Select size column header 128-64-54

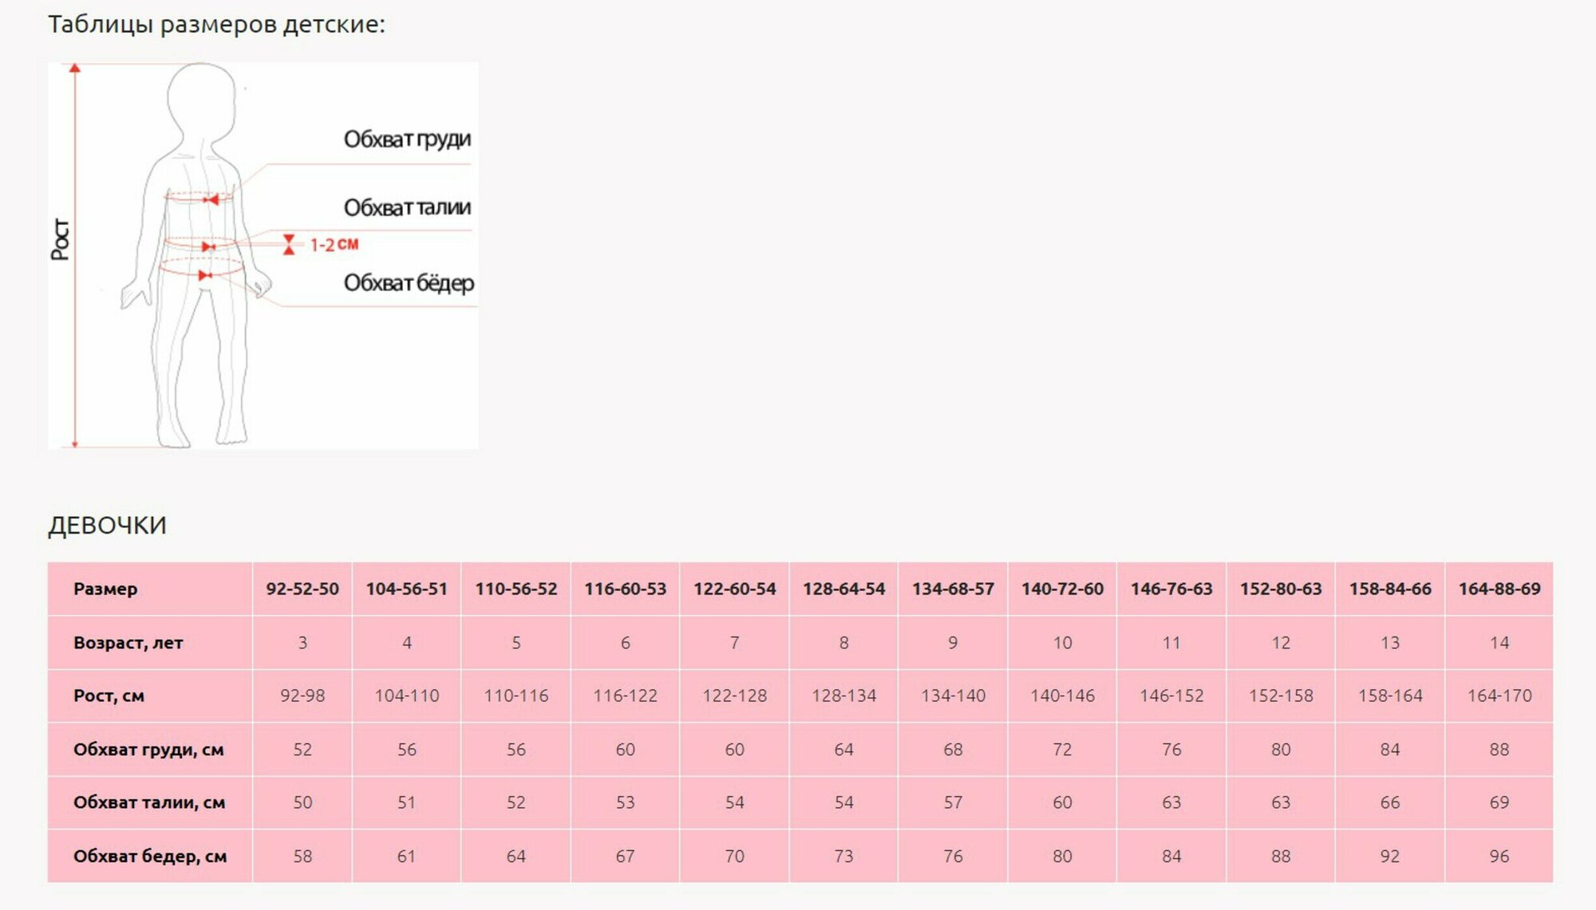843,589
